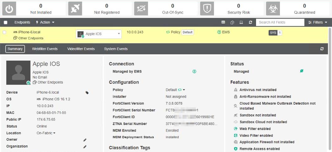The width and height of the screenshot is (332, 152).
Task: Click the vertical scrollbar on the right
Action: [x=330, y=89]
